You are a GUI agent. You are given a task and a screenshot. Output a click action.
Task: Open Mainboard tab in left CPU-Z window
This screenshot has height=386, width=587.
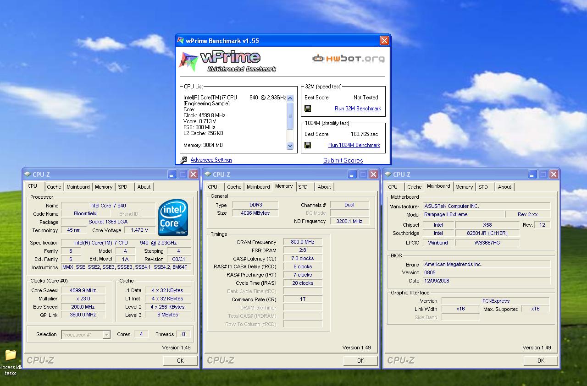click(x=78, y=187)
